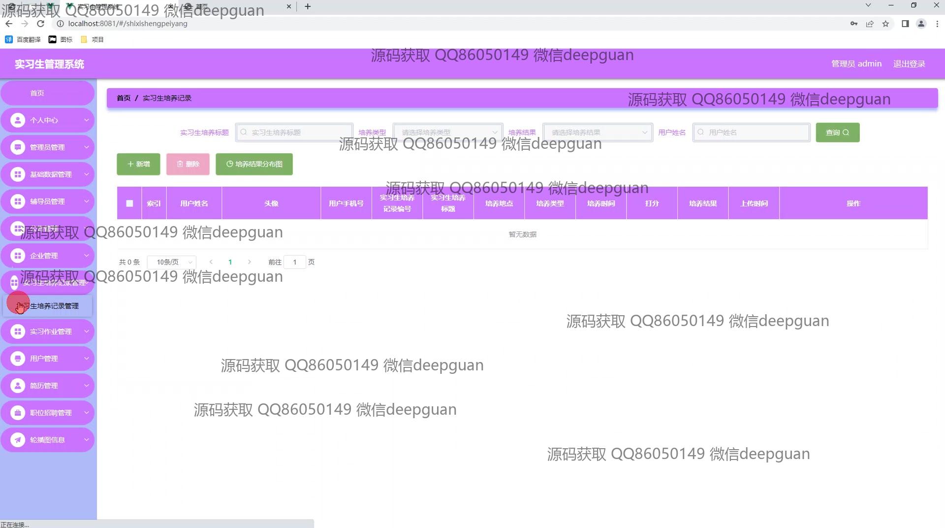Bookmark this page with the star icon
945x528 pixels.
point(885,24)
